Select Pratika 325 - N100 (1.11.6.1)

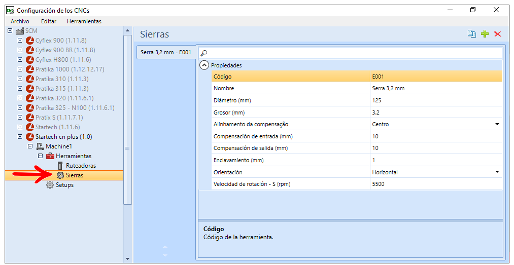click(x=75, y=107)
